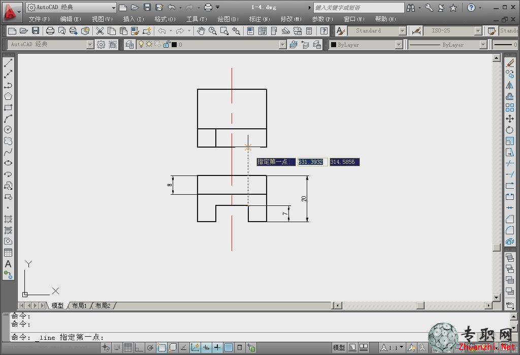Select the Spline tool
This screenshot has height=355, width=520.
(x=8, y=152)
